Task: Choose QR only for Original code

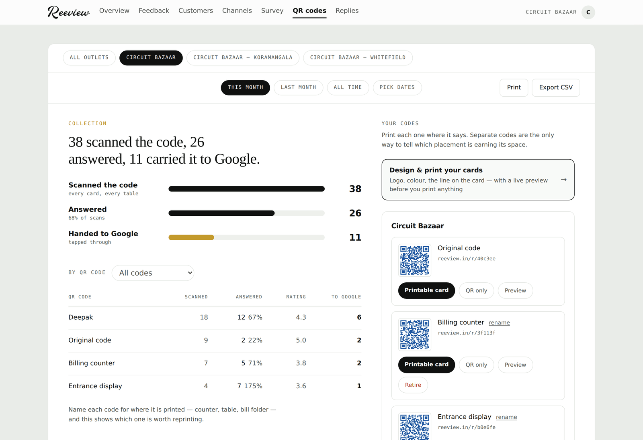Action: (476, 290)
